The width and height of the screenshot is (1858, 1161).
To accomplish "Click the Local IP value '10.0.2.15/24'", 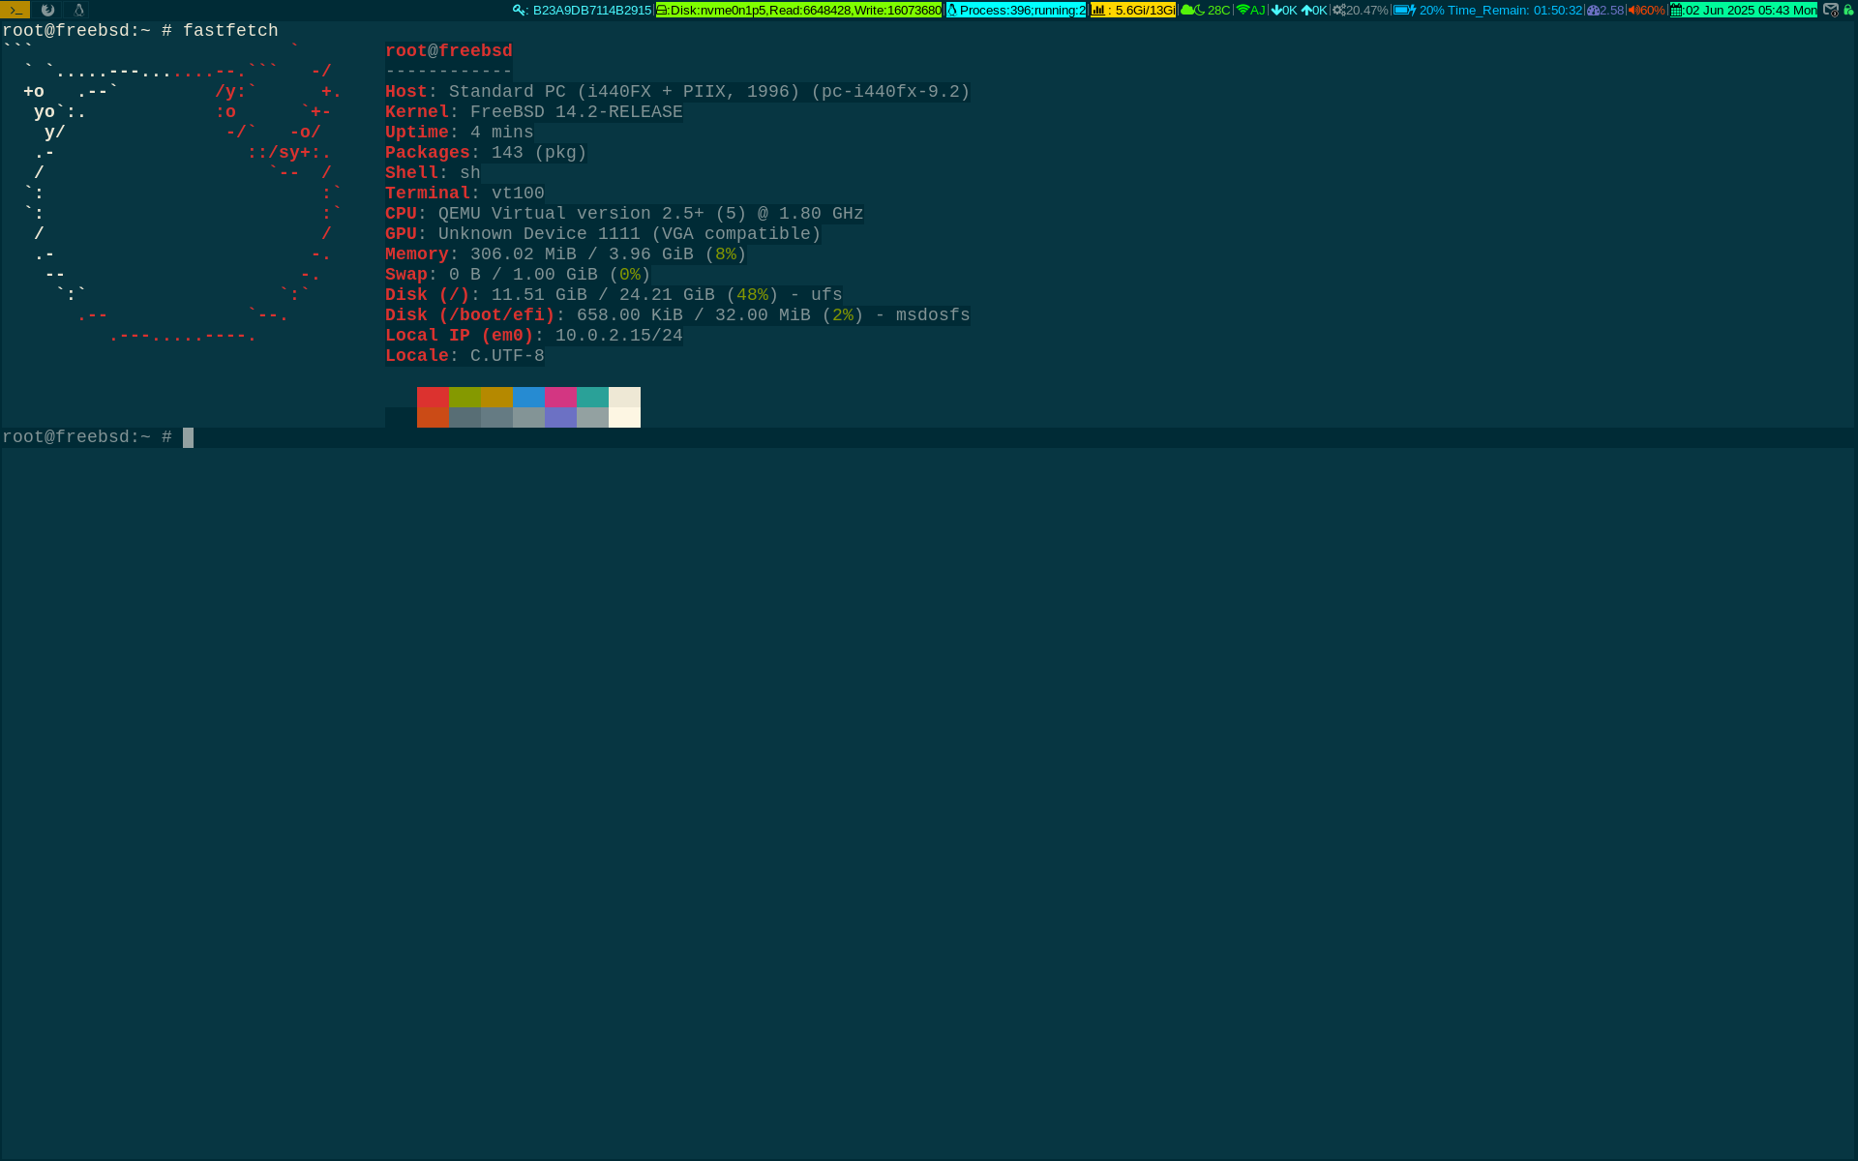I will (619, 336).
